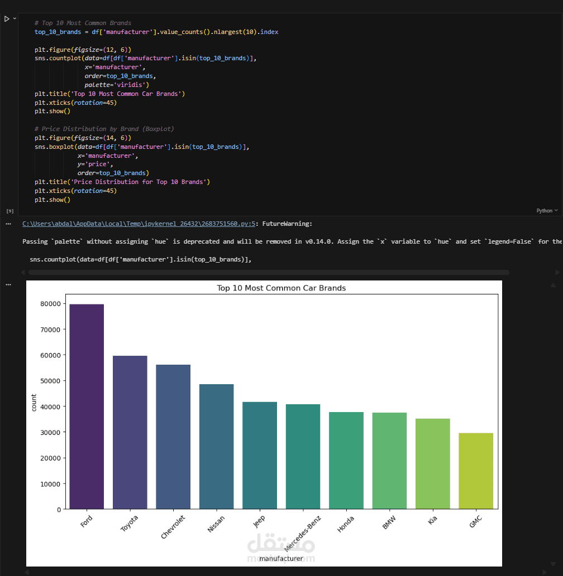Click the plt.title 'Price Distribution for Top 10 Brands' line
The width and height of the screenshot is (563, 576).
click(x=122, y=182)
